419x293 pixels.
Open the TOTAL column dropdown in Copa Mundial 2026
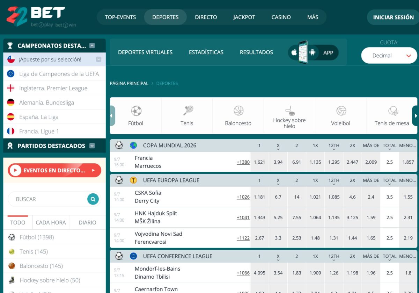pos(390,149)
